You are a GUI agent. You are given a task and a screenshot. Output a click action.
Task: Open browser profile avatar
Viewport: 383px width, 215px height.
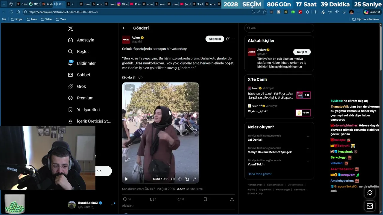[352, 12]
